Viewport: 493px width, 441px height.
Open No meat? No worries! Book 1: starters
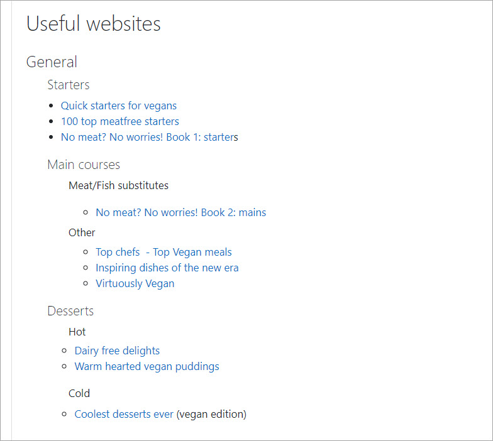click(148, 137)
